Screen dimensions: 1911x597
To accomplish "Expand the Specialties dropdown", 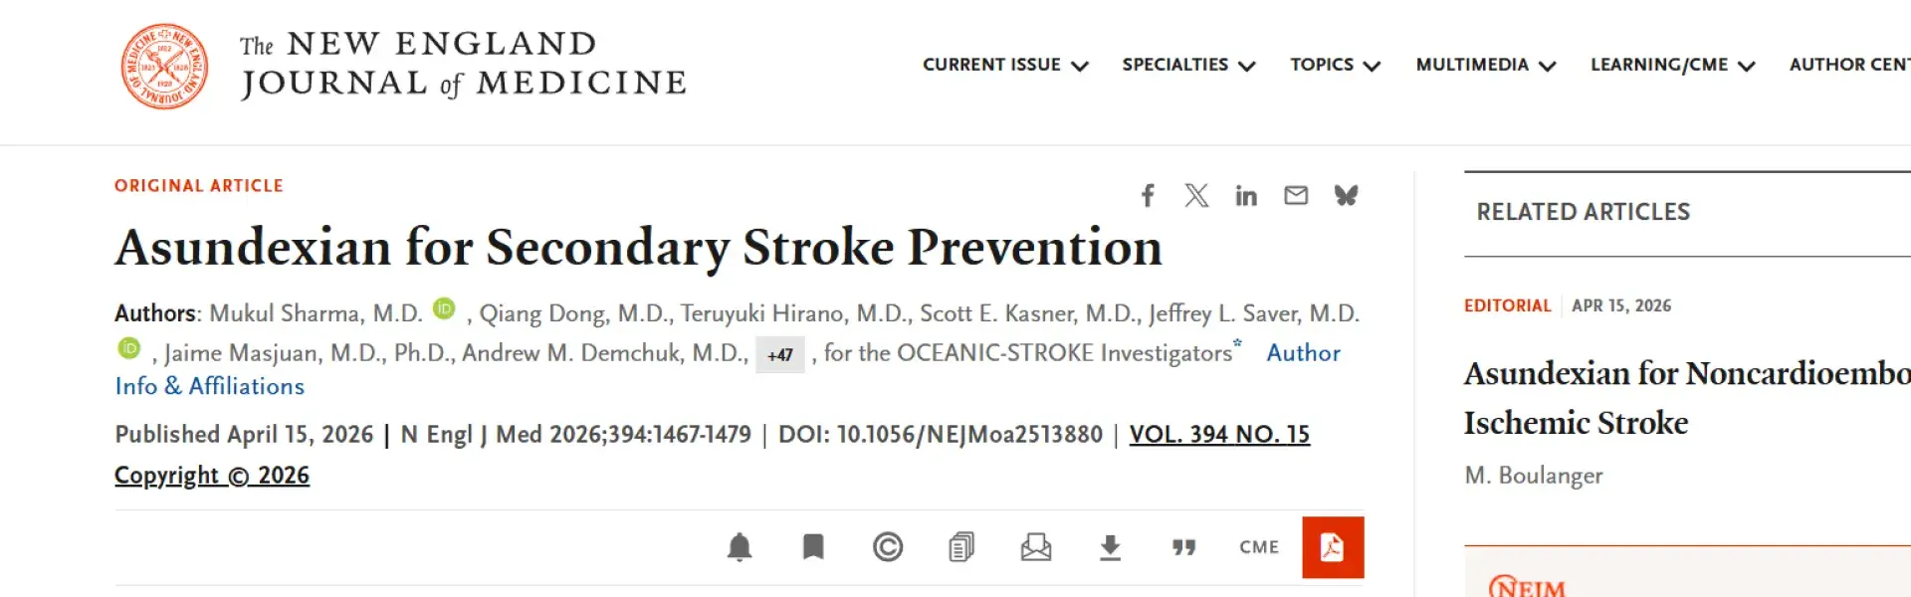I will (x=1188, y=65).
